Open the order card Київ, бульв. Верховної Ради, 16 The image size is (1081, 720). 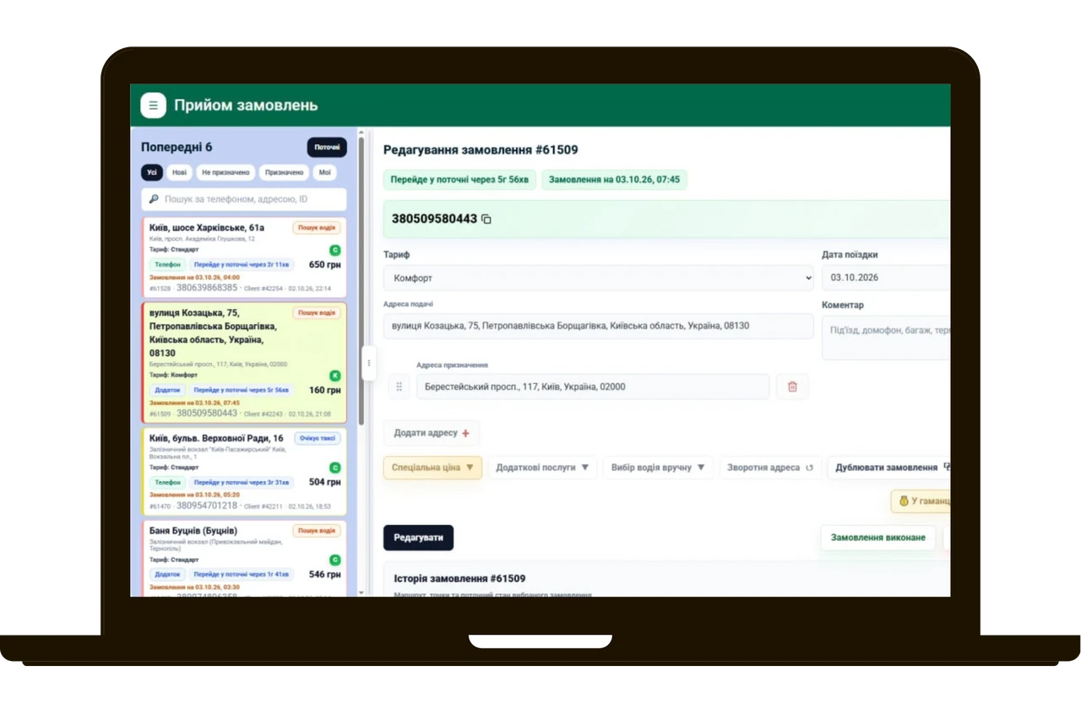244,471
